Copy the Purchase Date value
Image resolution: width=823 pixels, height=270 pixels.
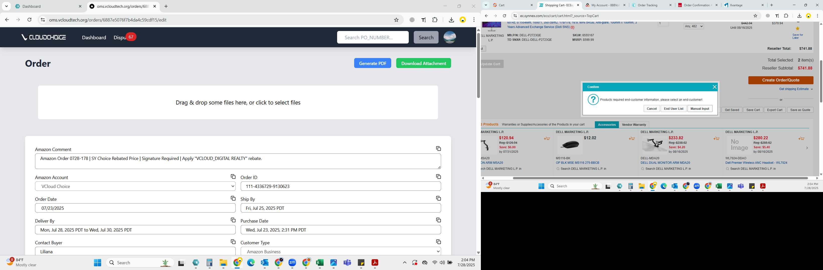tap(438, 220)
